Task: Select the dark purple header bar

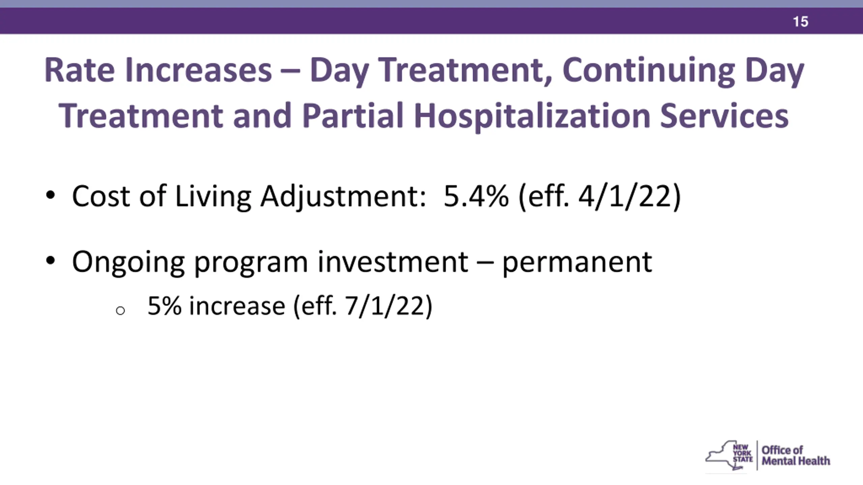Action: click(431, 21)
